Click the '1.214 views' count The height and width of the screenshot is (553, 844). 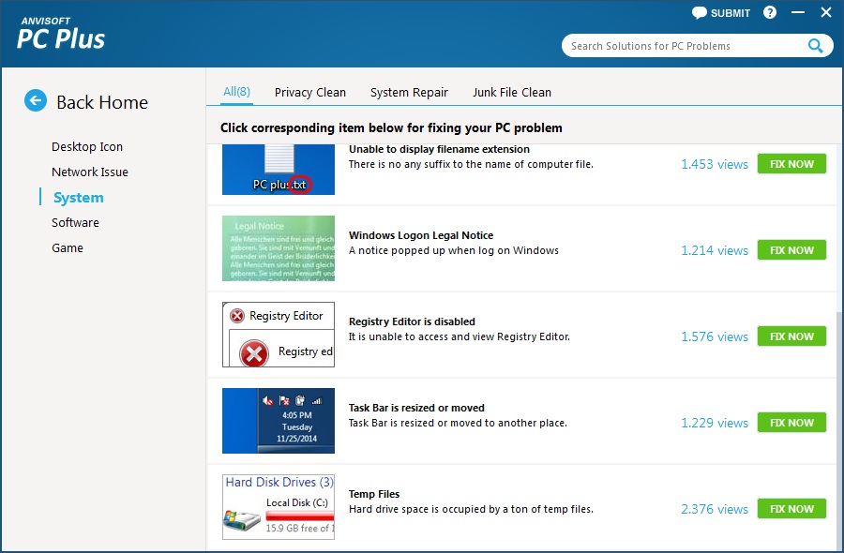(x=715, y=250)
